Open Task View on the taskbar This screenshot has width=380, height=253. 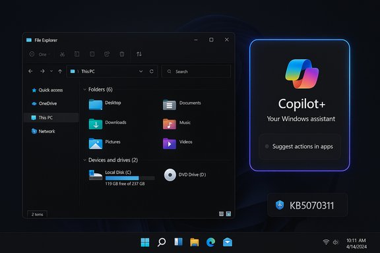pos(178,242)
